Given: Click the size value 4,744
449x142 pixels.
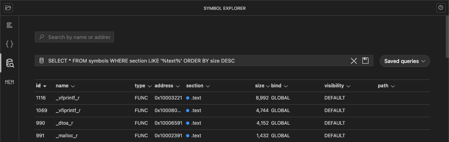Looking at the screenshot, I should coord(262,111).
